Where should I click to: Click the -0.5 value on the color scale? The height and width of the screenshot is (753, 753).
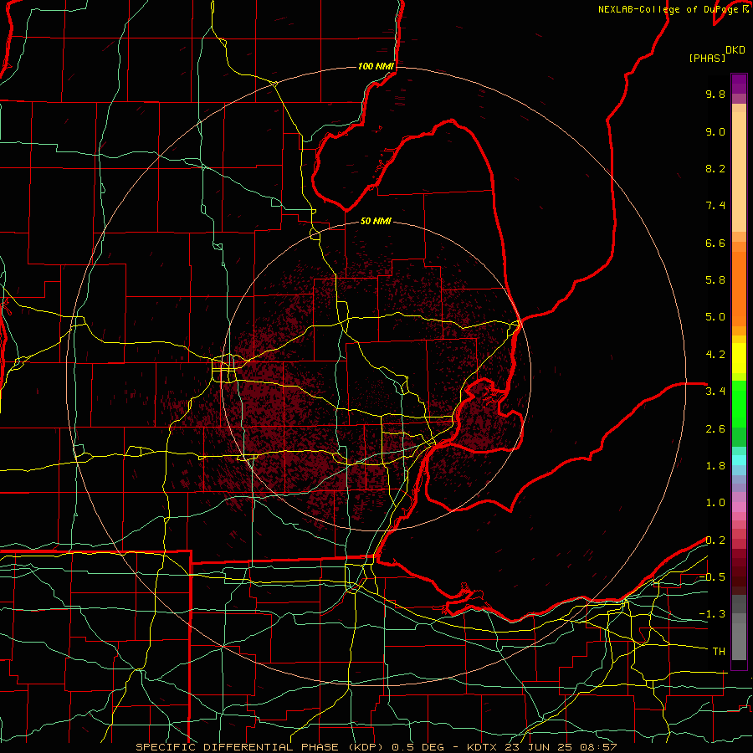coord(712,577)
